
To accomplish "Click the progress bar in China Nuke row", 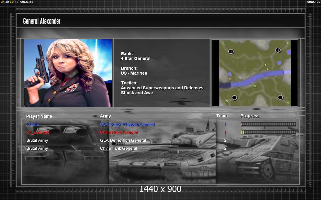I will (269, 132).
